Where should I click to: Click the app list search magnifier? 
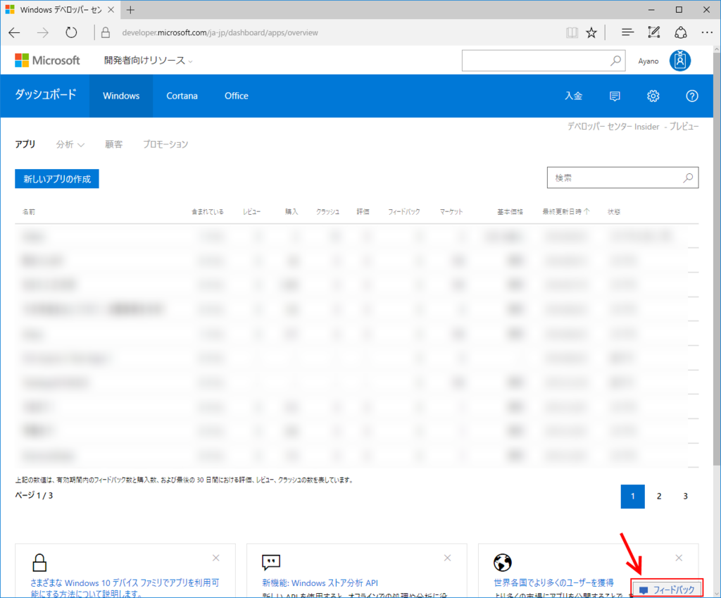coord(688,177)
